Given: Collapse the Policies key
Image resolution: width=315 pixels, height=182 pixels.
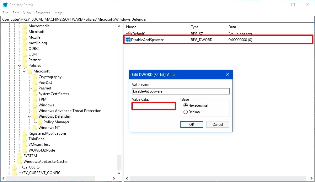Looking at the screenshot, I should pyautogui.click(x=19, y=66).
